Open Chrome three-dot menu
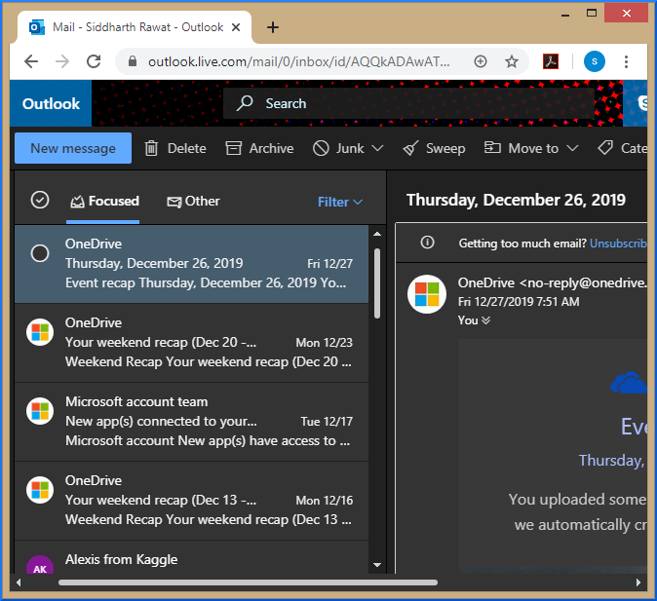This screenshot has height=601, width=657. [x=626, y=61]
